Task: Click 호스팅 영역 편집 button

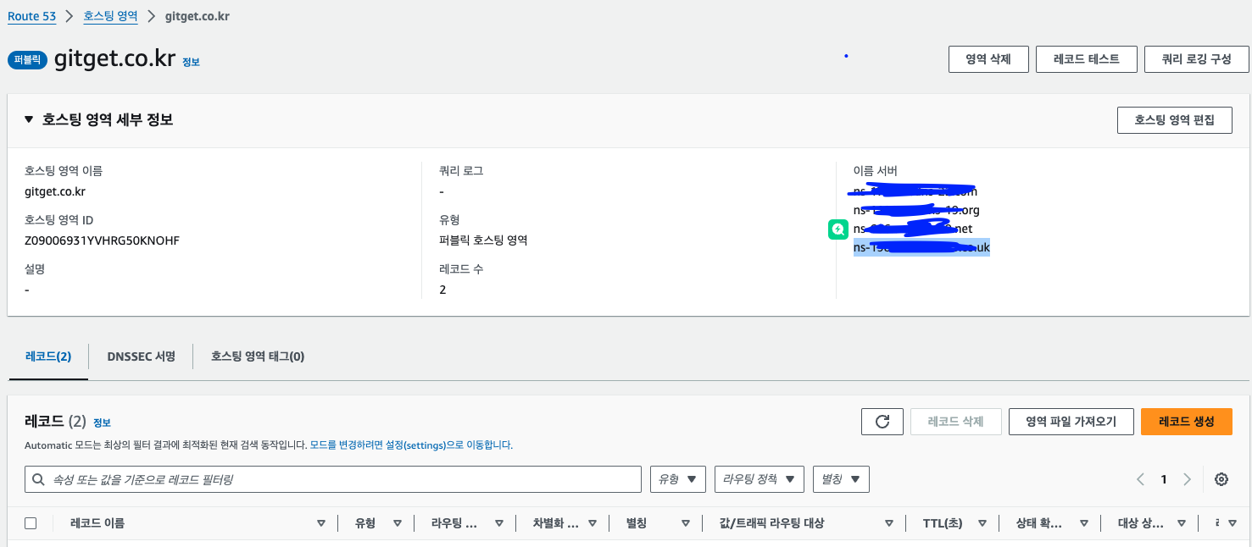Action: (1174, 120)
